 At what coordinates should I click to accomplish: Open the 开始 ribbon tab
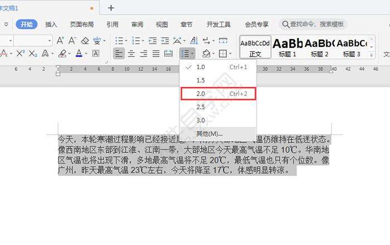pos(27,25)
